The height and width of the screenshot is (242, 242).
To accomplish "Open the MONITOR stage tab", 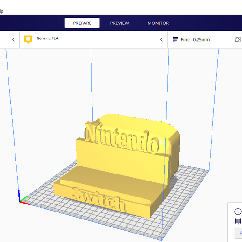I will click(x=158, y=23).
